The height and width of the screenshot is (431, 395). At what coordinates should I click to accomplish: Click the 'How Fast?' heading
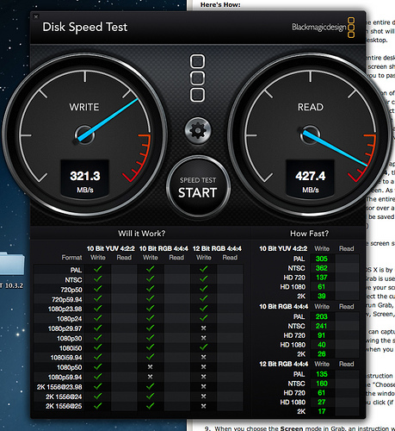pyautogui.click(x=309, y=234)
